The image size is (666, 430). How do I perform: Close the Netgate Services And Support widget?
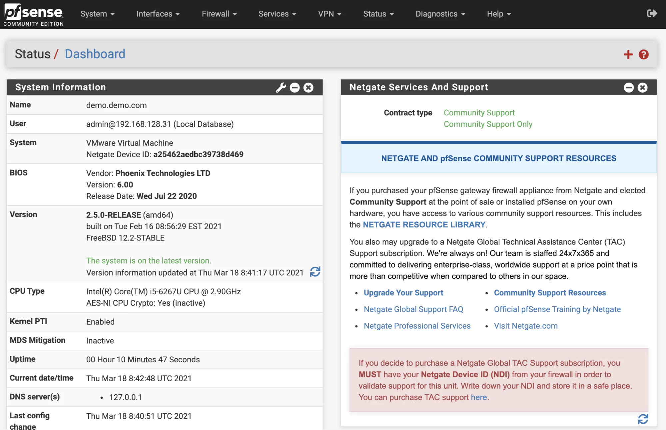click(643, 87)
